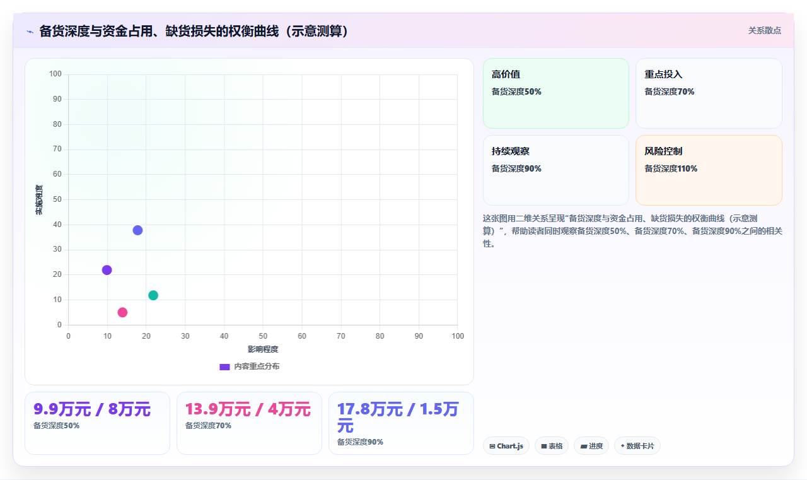Viewport: 807px width, 480px height.
Task: Open the 持续观察 quadrant card
Action: [x=556, y=170]
